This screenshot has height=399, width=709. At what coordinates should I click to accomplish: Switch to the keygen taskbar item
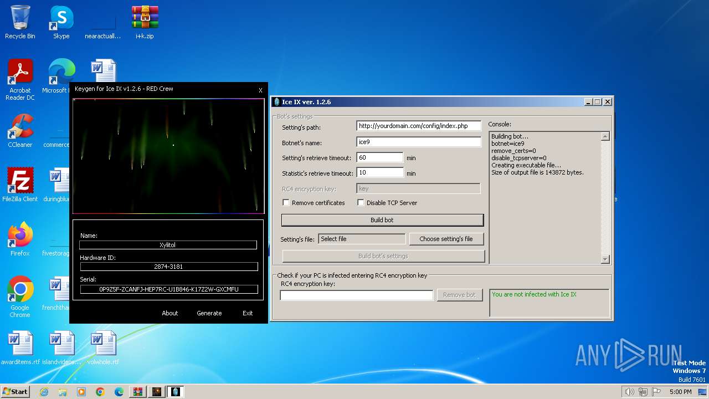(x=157, y=392)
